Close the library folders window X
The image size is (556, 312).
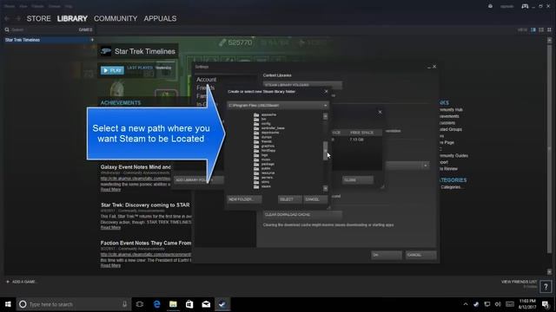pyautogui.click(x=380, y=112)
